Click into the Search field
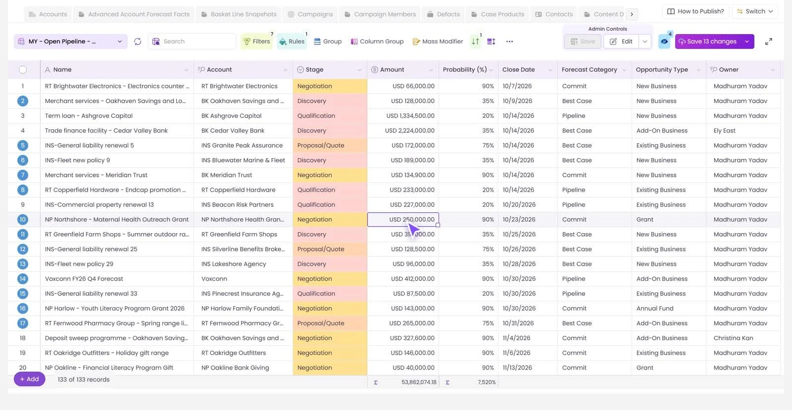The width and height of the screenshot is (792, 410). pos(192,41)
